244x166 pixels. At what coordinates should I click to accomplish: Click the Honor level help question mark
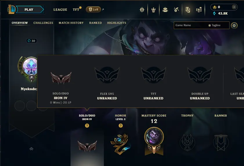(x=121, y=126)
